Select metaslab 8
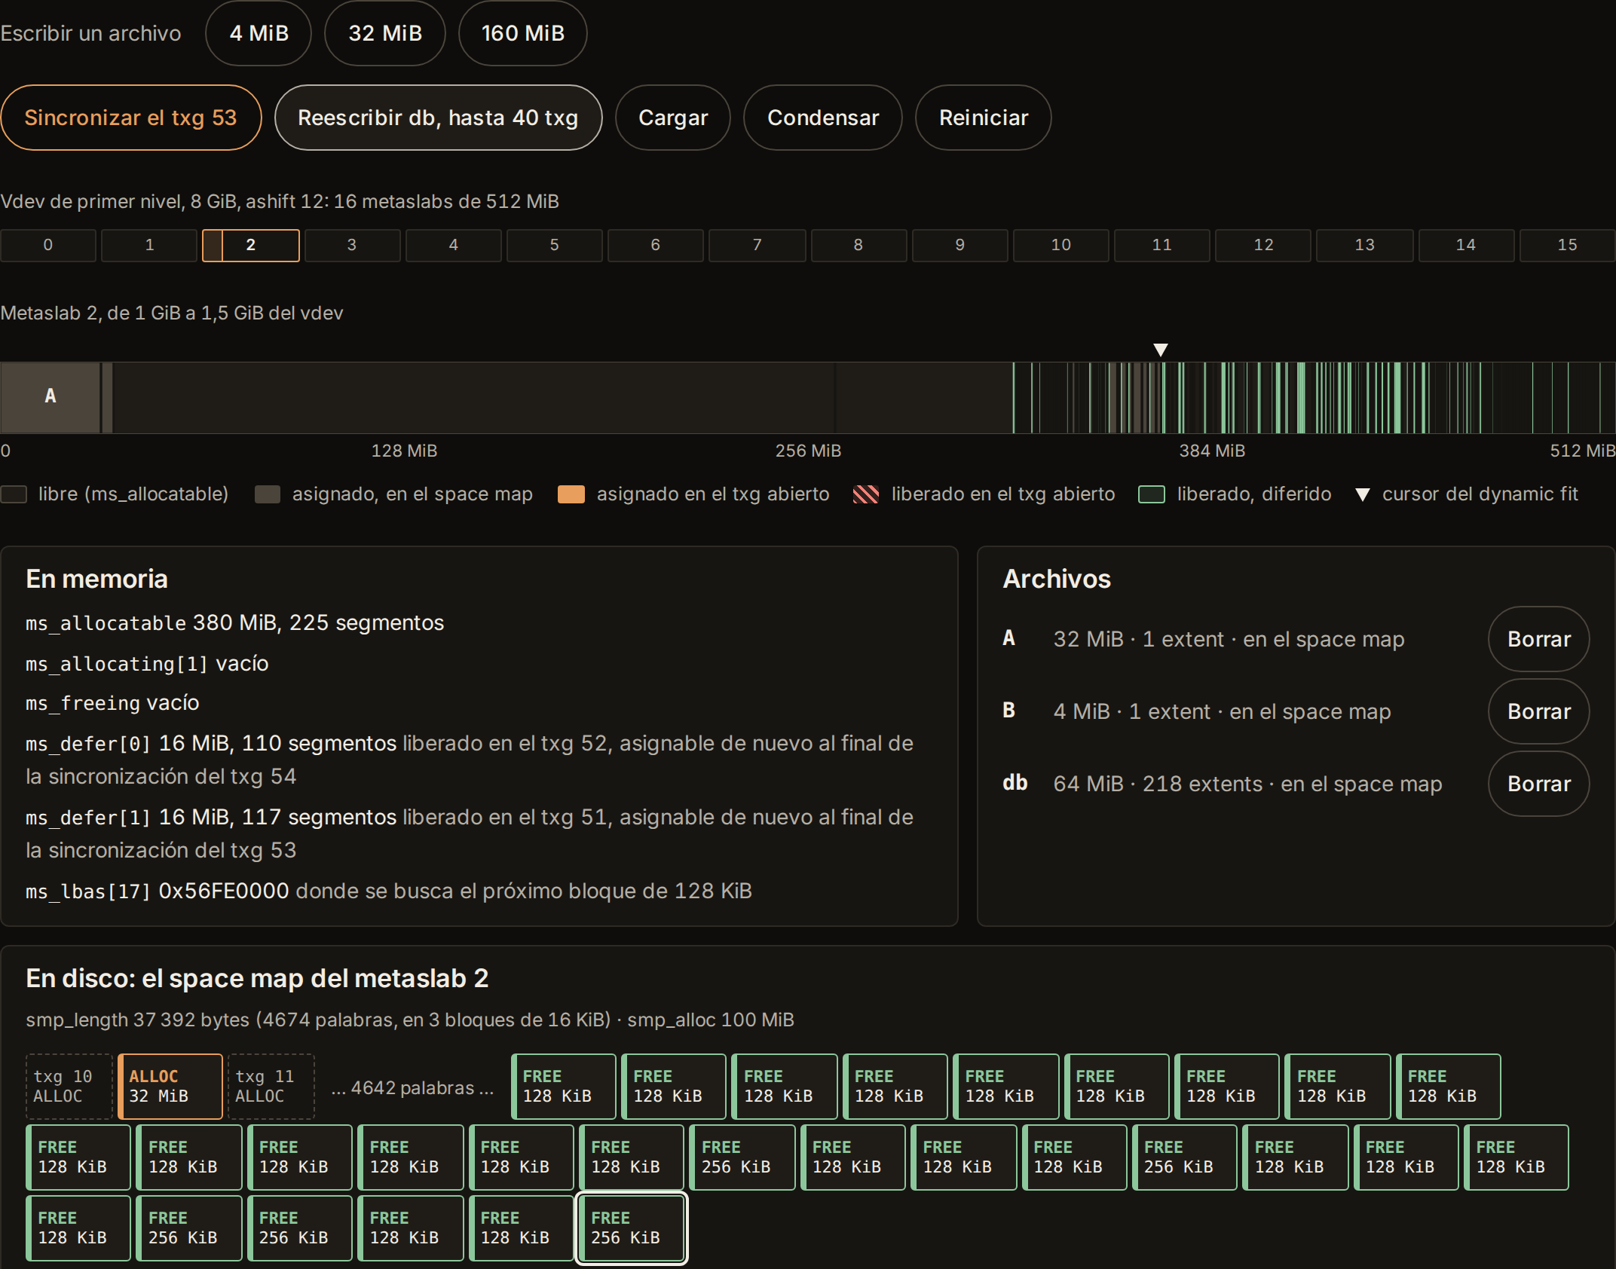Image resolution: width=1616 pixels, height=1269 pixels. point(858,245)
